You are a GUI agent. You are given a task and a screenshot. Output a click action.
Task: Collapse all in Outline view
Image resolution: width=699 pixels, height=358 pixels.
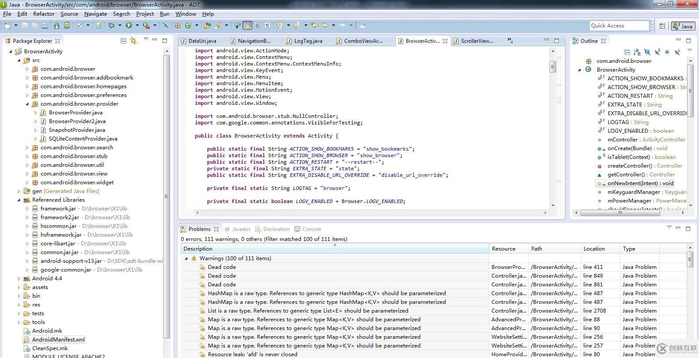(x=627, y=52)
